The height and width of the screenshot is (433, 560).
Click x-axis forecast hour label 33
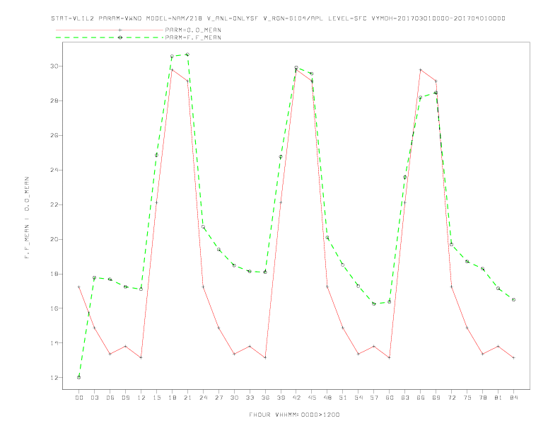coord(250,398)
